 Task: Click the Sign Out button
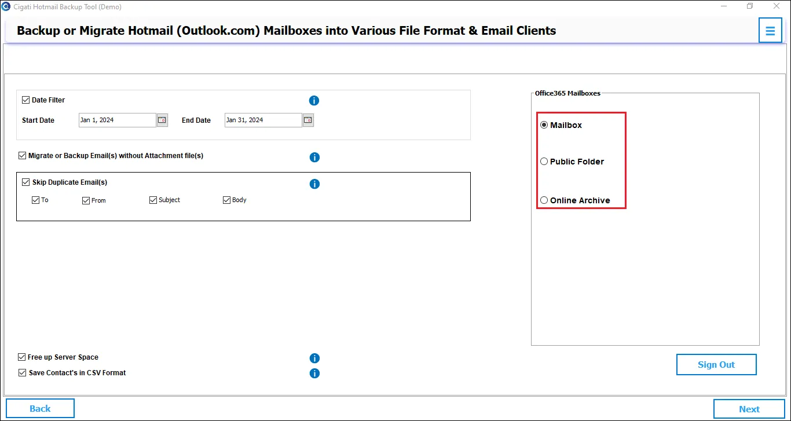(x=716, y=365)
